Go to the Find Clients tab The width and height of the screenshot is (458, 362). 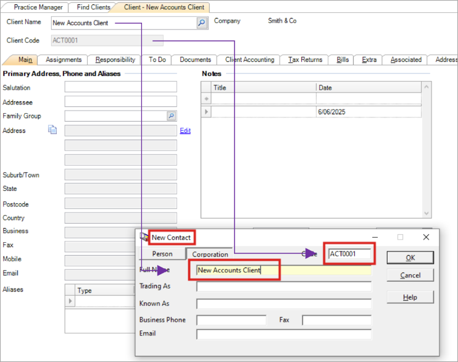(x=93, y=7)
